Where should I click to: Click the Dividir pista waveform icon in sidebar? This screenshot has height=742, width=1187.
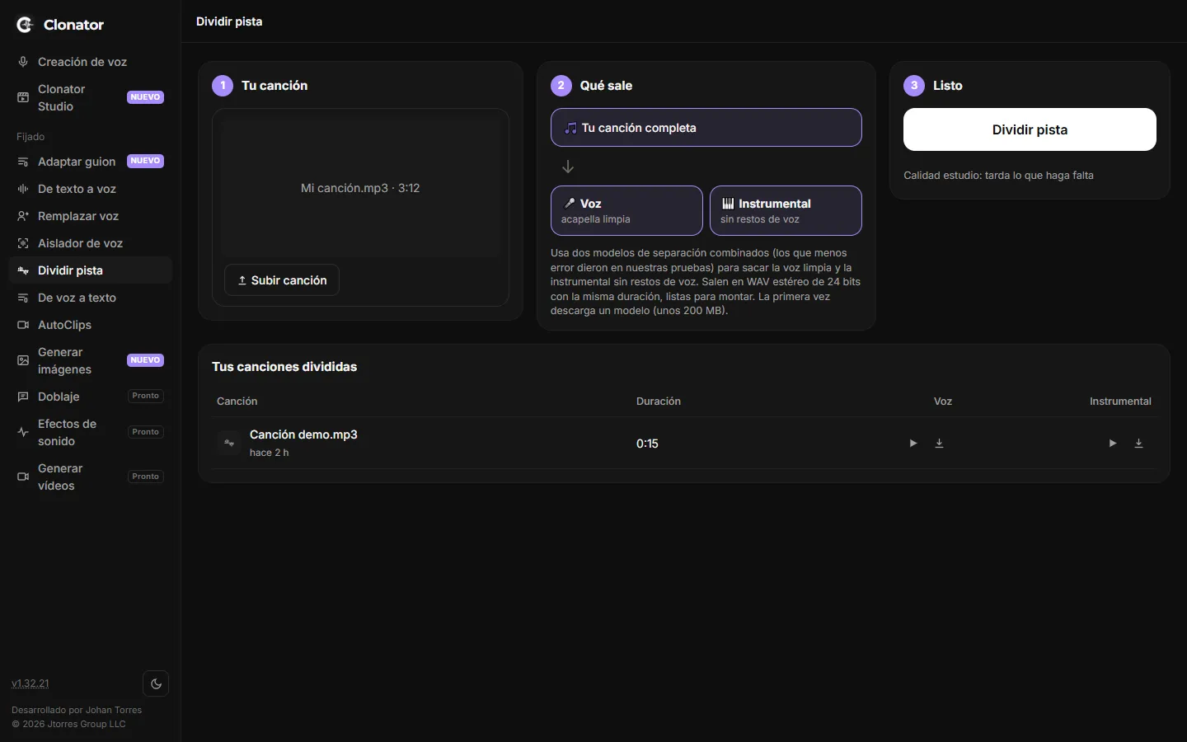click(x=23, y=270)
